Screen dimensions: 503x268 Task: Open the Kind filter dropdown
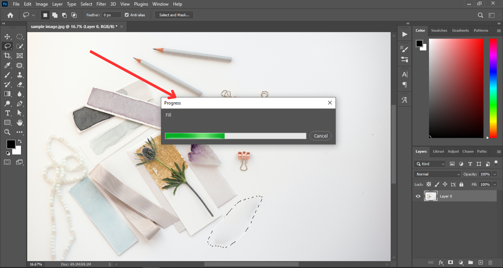tap(429, 164)
